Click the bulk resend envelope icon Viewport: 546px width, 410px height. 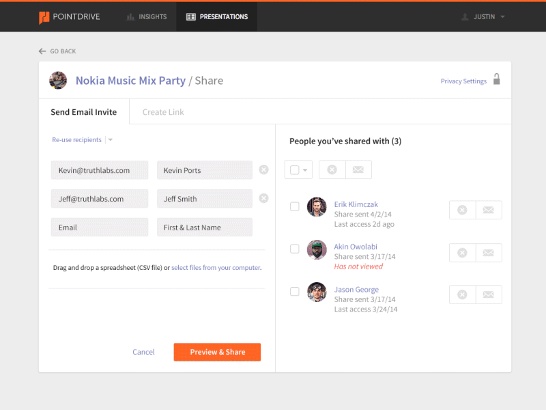358,170
